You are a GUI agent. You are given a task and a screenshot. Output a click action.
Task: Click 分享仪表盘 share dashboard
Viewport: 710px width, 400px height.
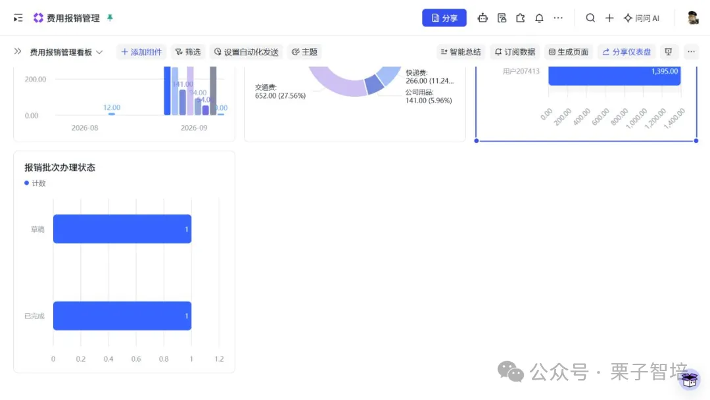point(627,52)
